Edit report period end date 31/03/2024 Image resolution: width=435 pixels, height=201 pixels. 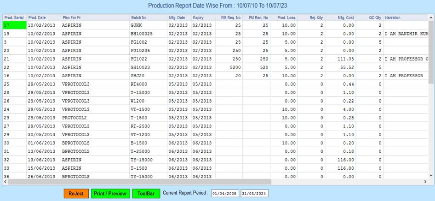254,194
